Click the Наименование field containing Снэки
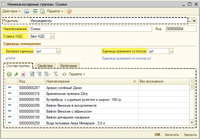200x139 pixels. coord(91,29)
